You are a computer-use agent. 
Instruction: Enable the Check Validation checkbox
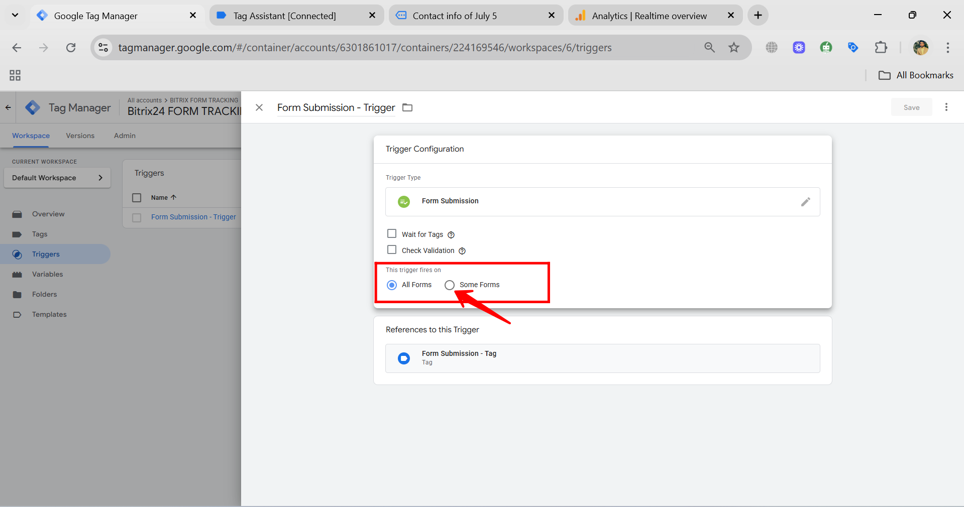click(x=392, y=250)
